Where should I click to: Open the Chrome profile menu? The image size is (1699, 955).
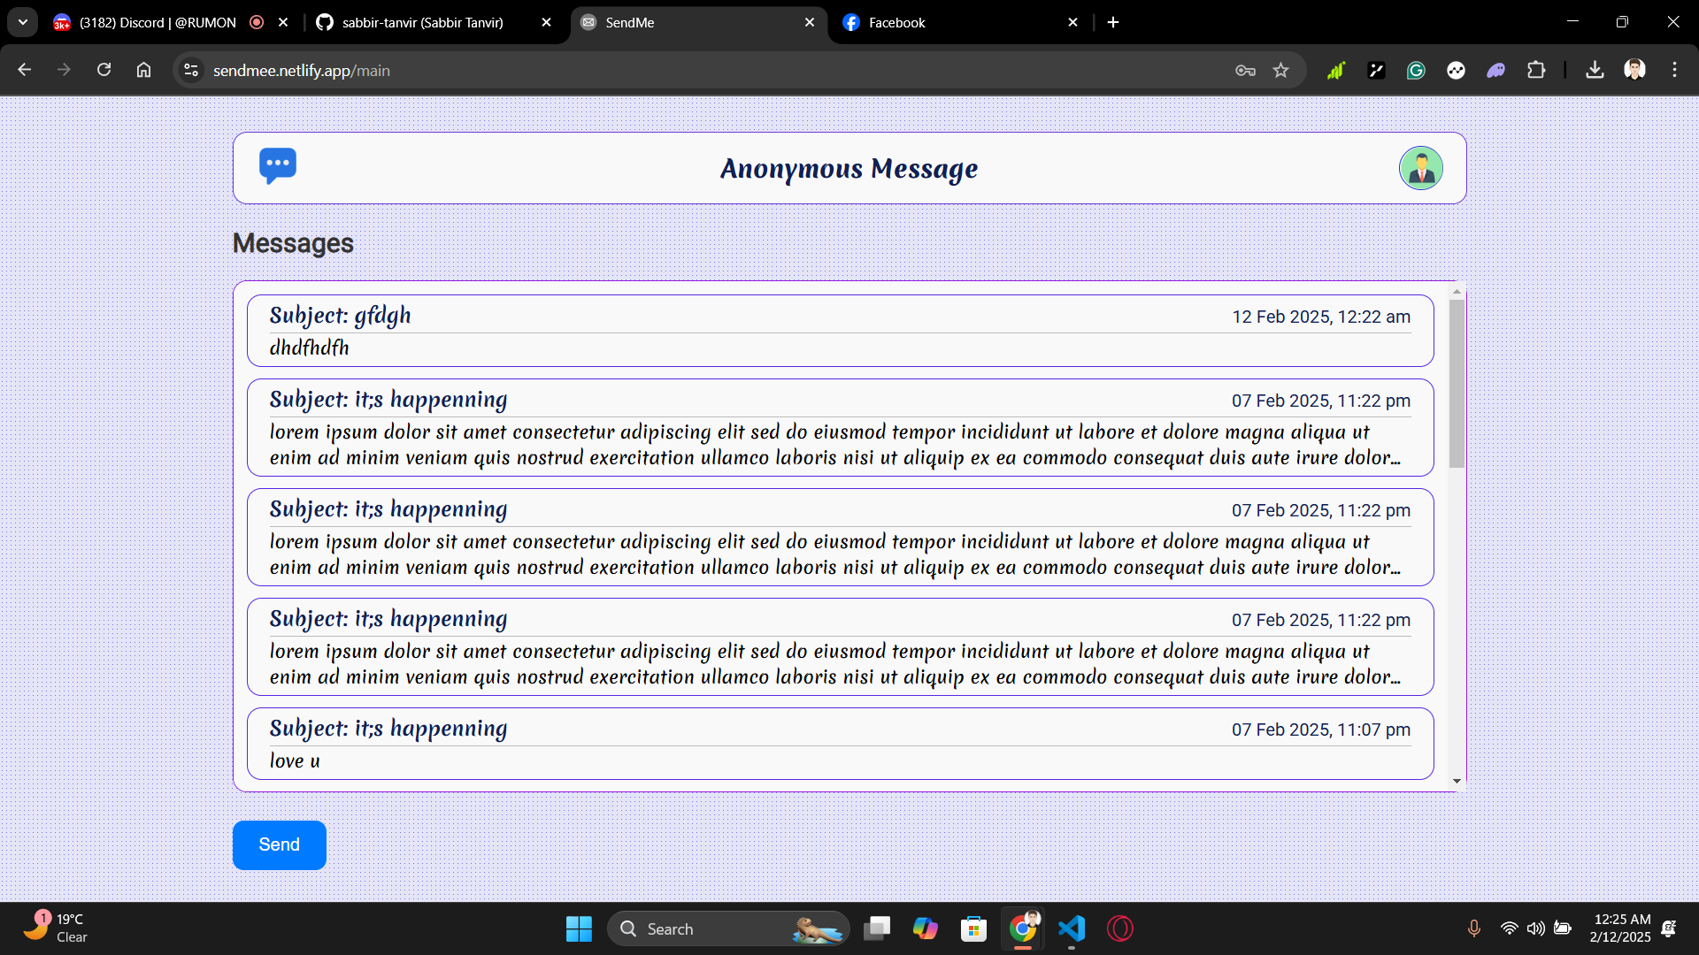click(x=1635, y=70)
